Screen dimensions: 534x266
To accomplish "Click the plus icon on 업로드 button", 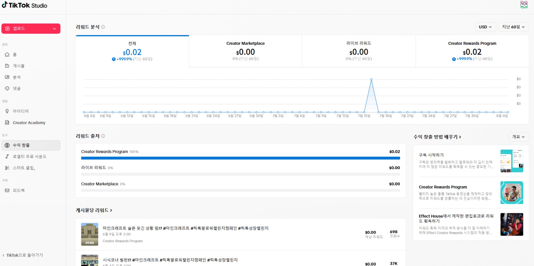I will (7, 29).
